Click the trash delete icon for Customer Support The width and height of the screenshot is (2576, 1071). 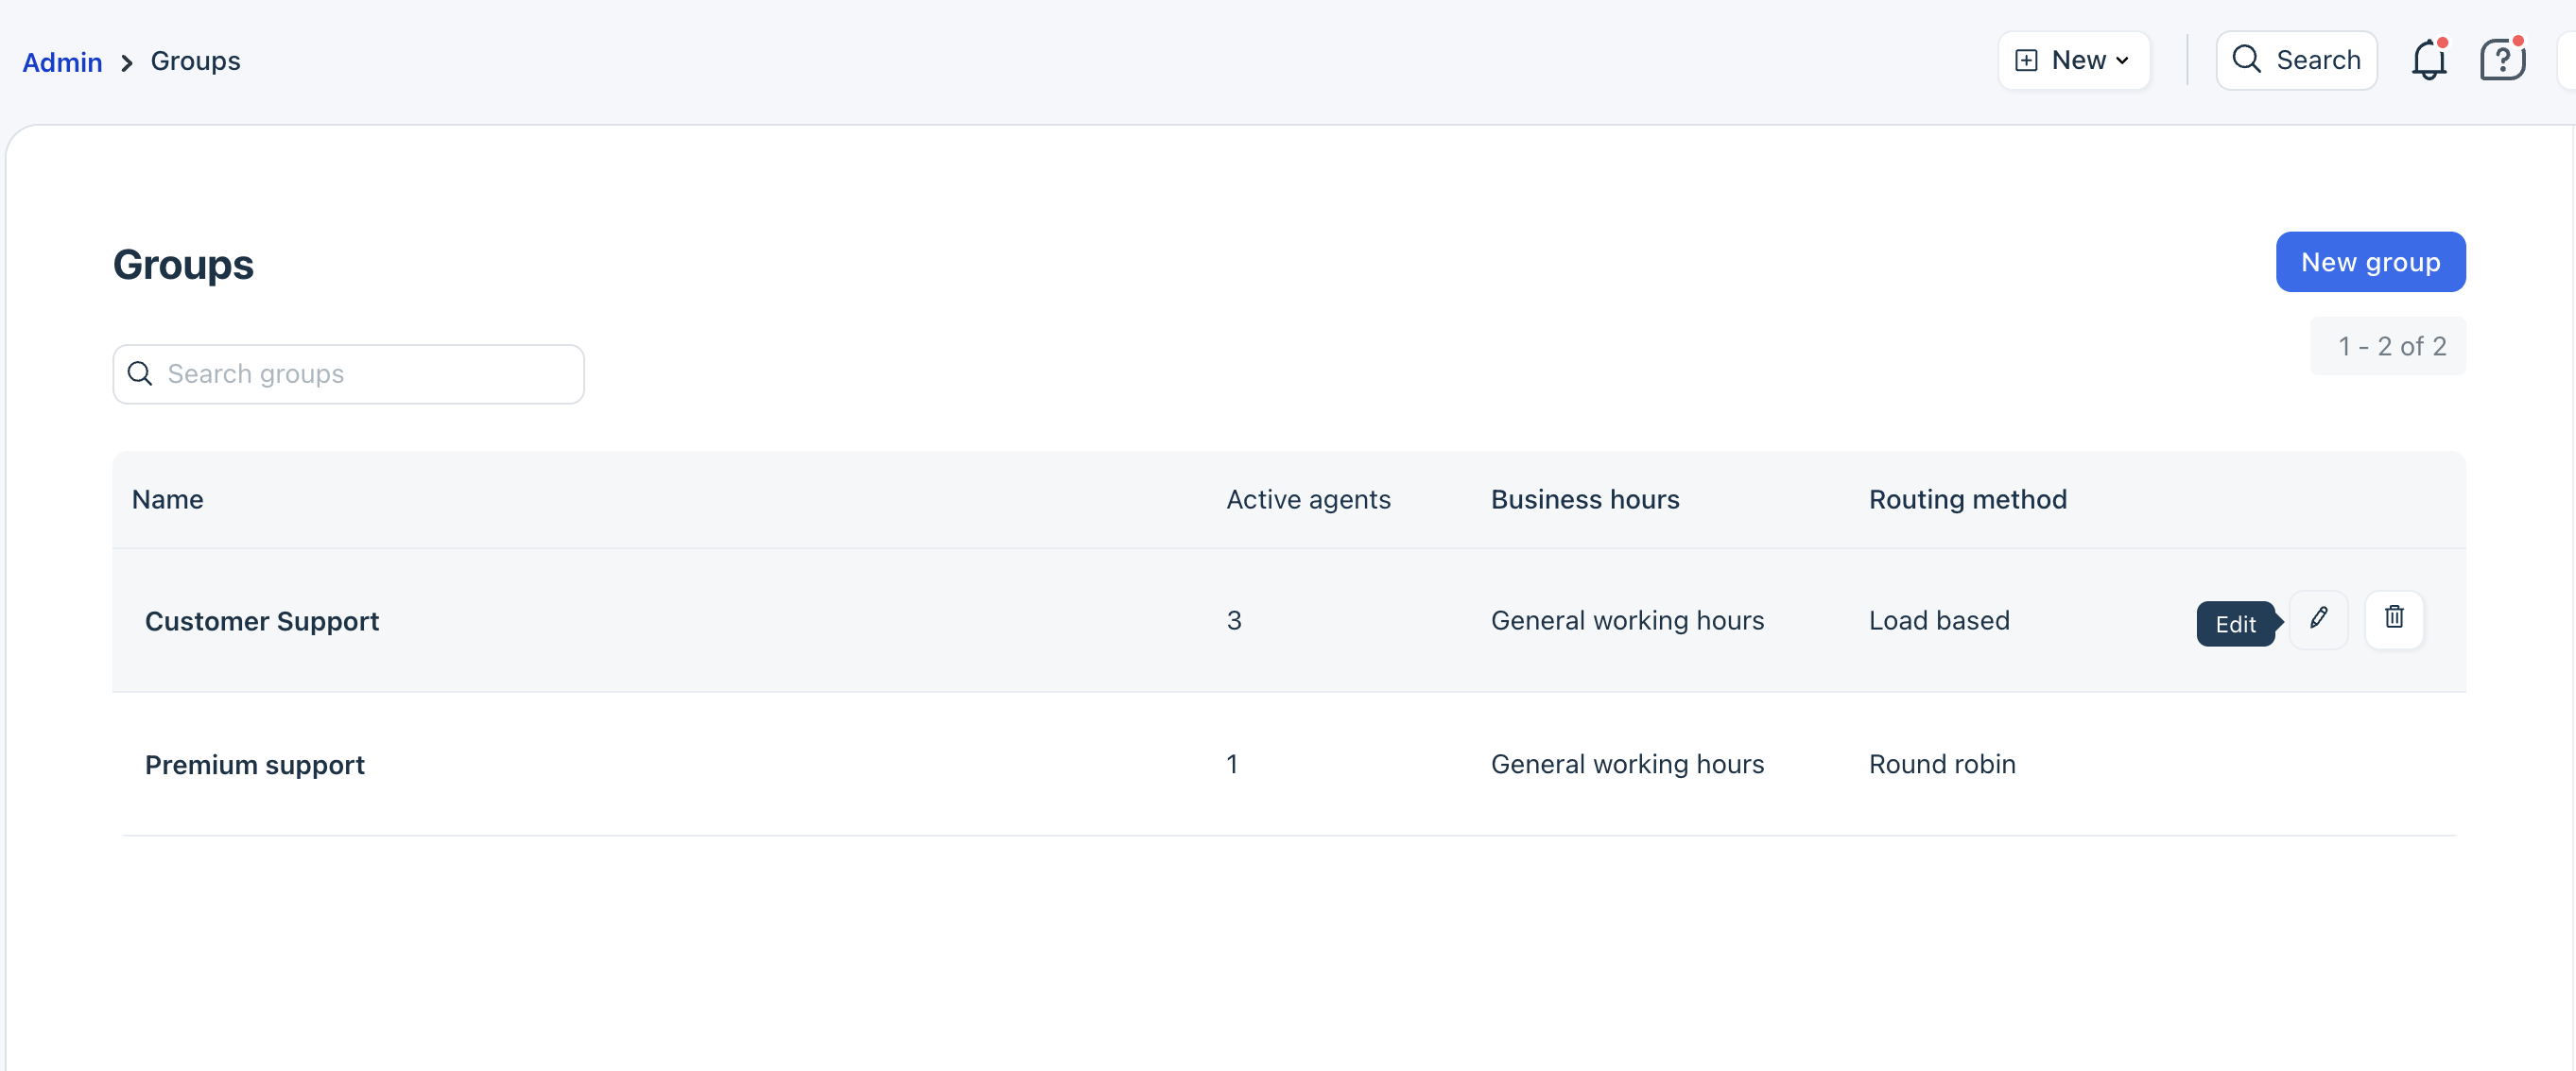coord(2393,619)
